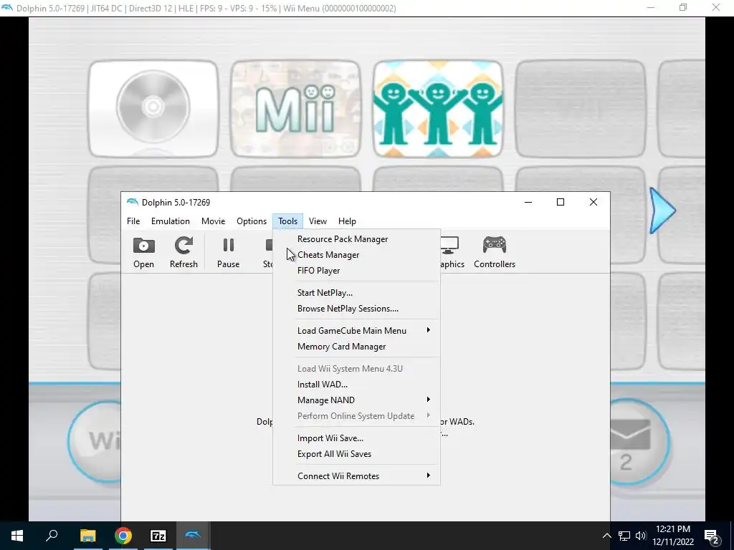The width and height of the screenshot is (734, 550).
Task: Open File Explorer from the taskbar
Action: pos(87,536)
